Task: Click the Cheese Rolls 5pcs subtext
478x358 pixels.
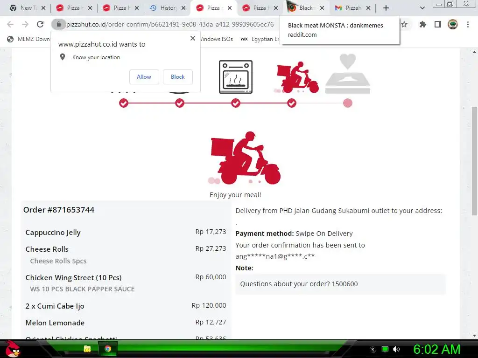Action: pyautogui.click(x=58, y=261)
